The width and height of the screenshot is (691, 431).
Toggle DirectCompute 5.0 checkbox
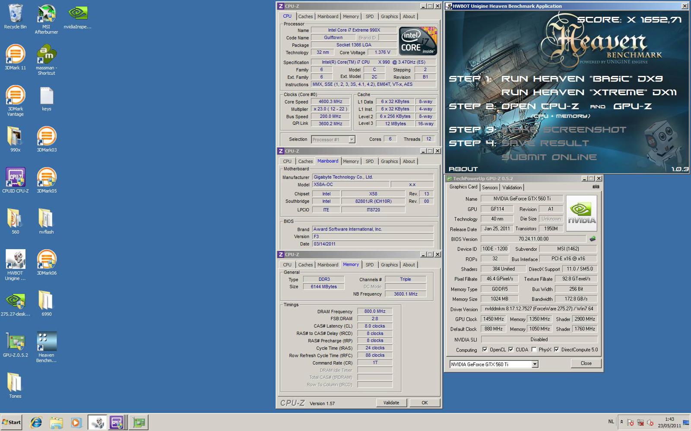(x=556, y=350)
